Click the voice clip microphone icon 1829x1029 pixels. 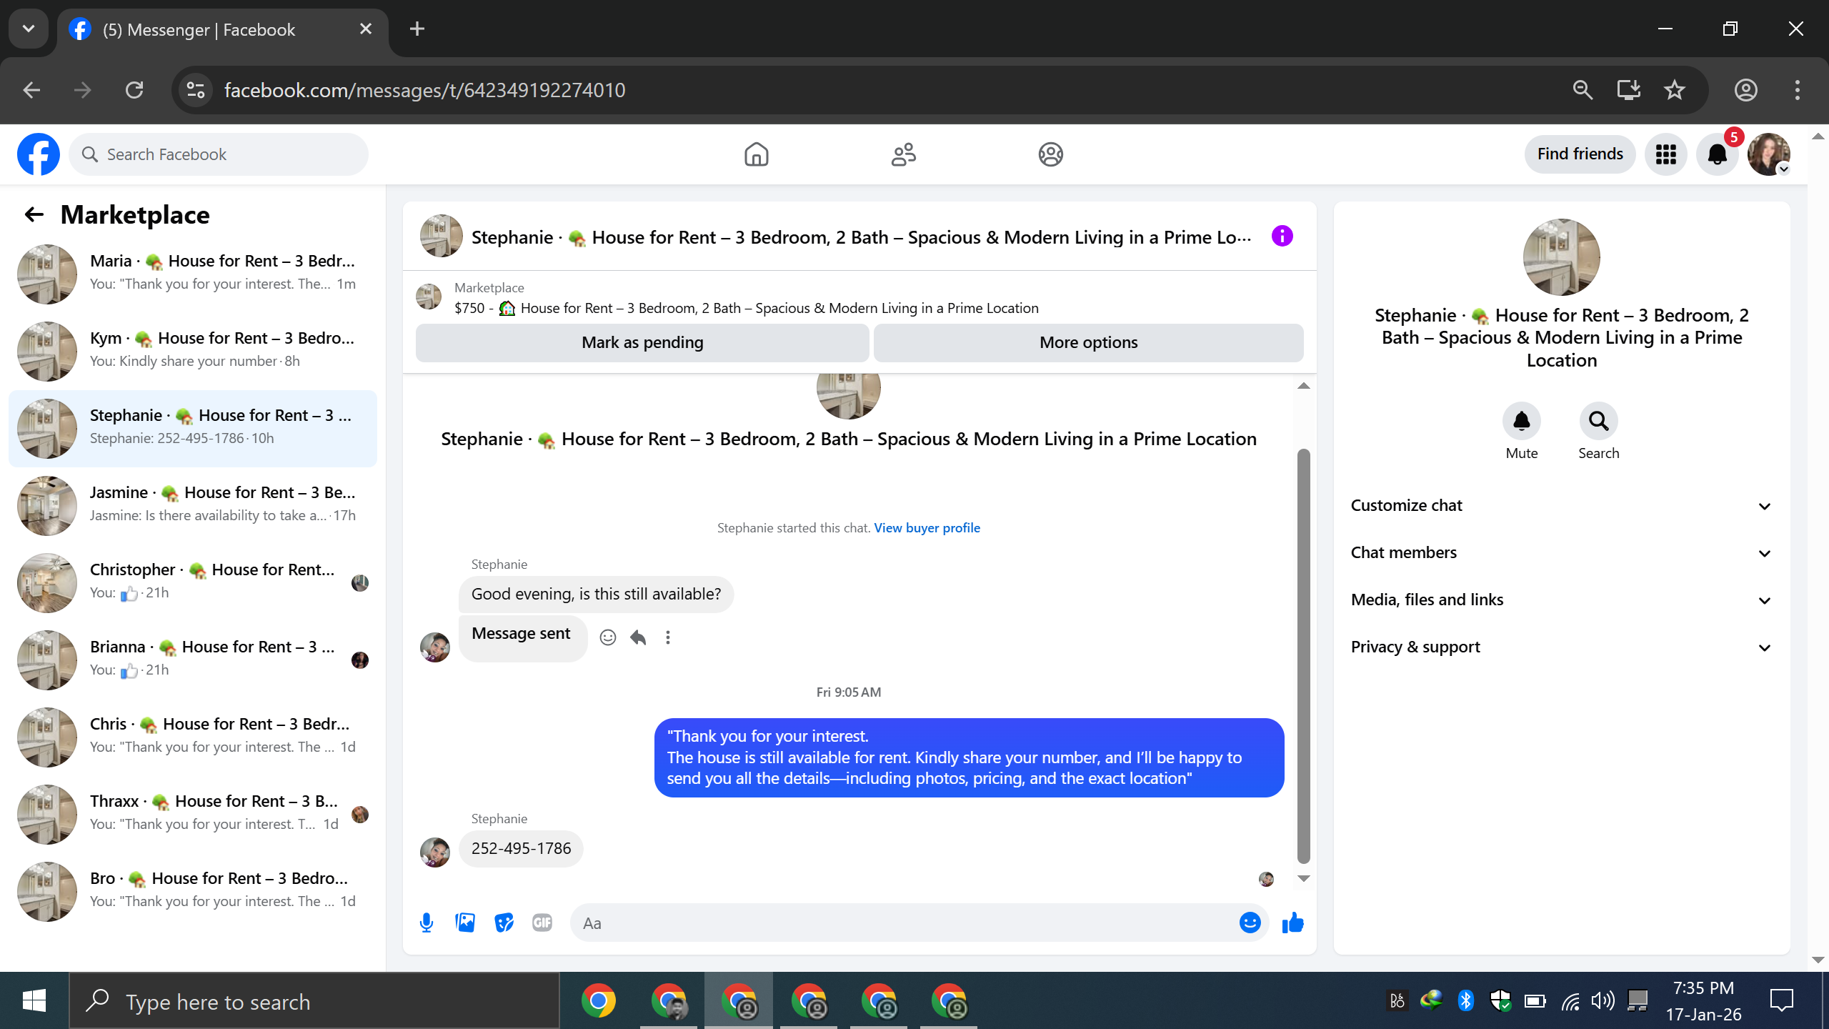(427, 923)
